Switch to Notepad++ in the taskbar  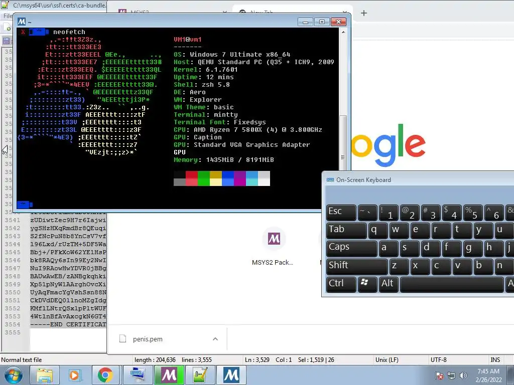click(x=200, y=375)
